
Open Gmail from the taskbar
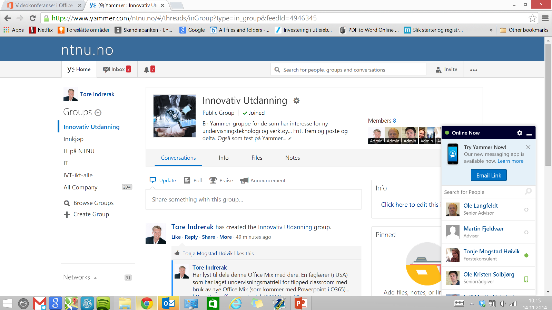pyautogui.click(x=40, y=303)
